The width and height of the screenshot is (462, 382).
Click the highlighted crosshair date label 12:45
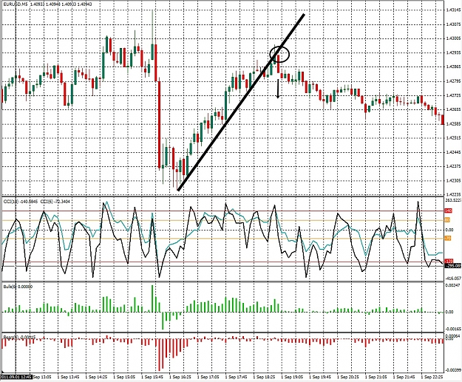pyautogui.click(x=16, y=377)
